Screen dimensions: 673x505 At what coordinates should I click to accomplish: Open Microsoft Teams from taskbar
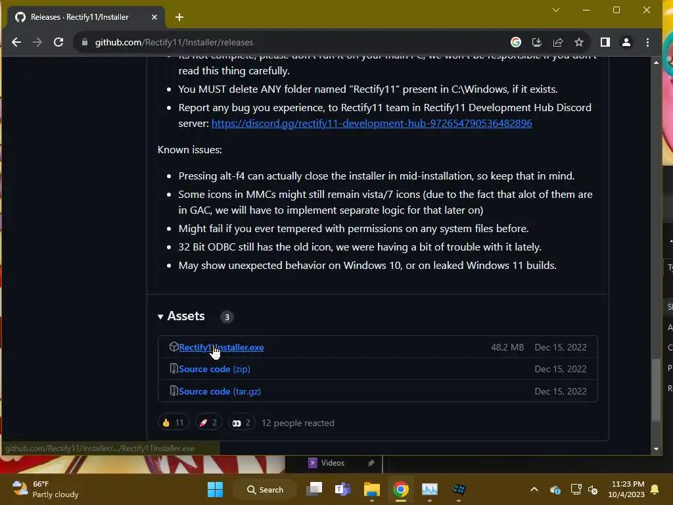(342, 489)
